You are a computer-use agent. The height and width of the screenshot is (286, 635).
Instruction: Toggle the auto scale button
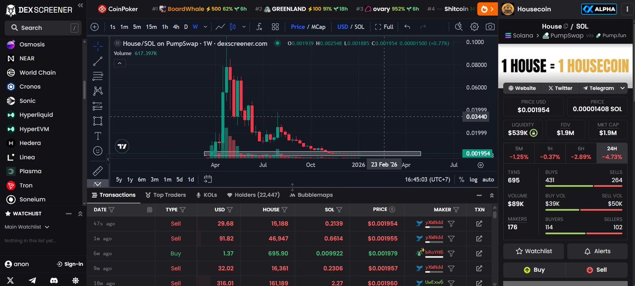click(x=488, y=179)
